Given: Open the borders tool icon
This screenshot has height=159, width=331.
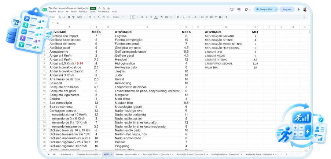Looking at the screenshot, I should 166,17.
